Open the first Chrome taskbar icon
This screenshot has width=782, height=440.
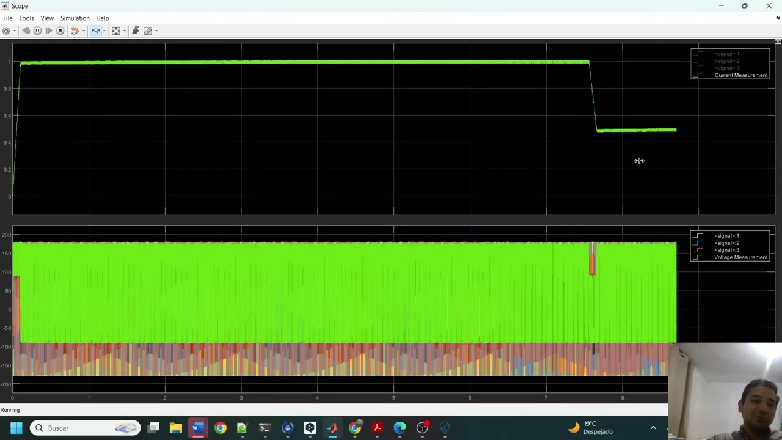pos(221,428)
